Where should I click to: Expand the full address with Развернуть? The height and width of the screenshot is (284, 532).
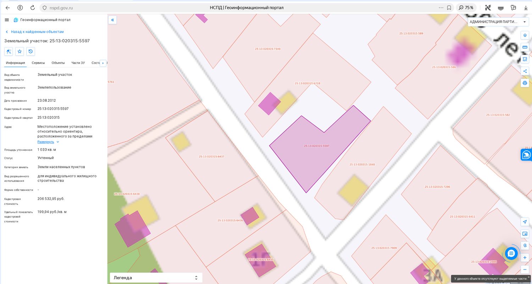pyautogui.click(x=48, y=142)
